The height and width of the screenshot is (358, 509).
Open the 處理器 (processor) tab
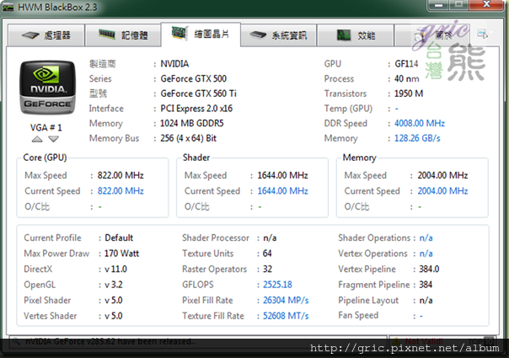[46, 35]
